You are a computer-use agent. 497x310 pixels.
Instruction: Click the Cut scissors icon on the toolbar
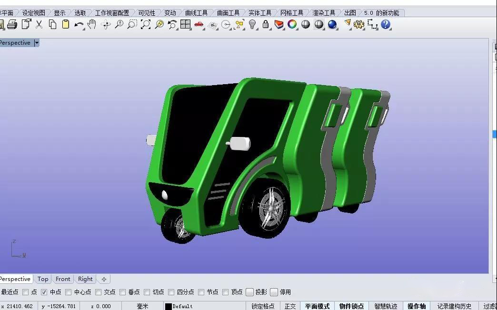click(39, 24)
